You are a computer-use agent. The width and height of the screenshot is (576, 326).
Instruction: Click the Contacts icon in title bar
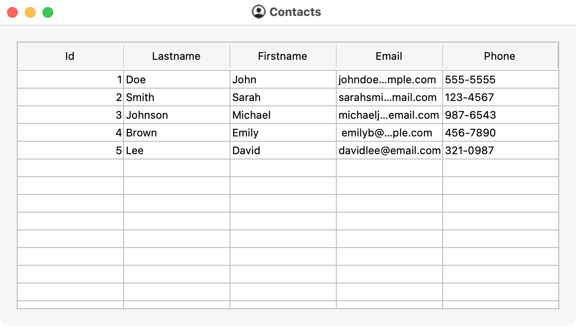click(258, 12)
